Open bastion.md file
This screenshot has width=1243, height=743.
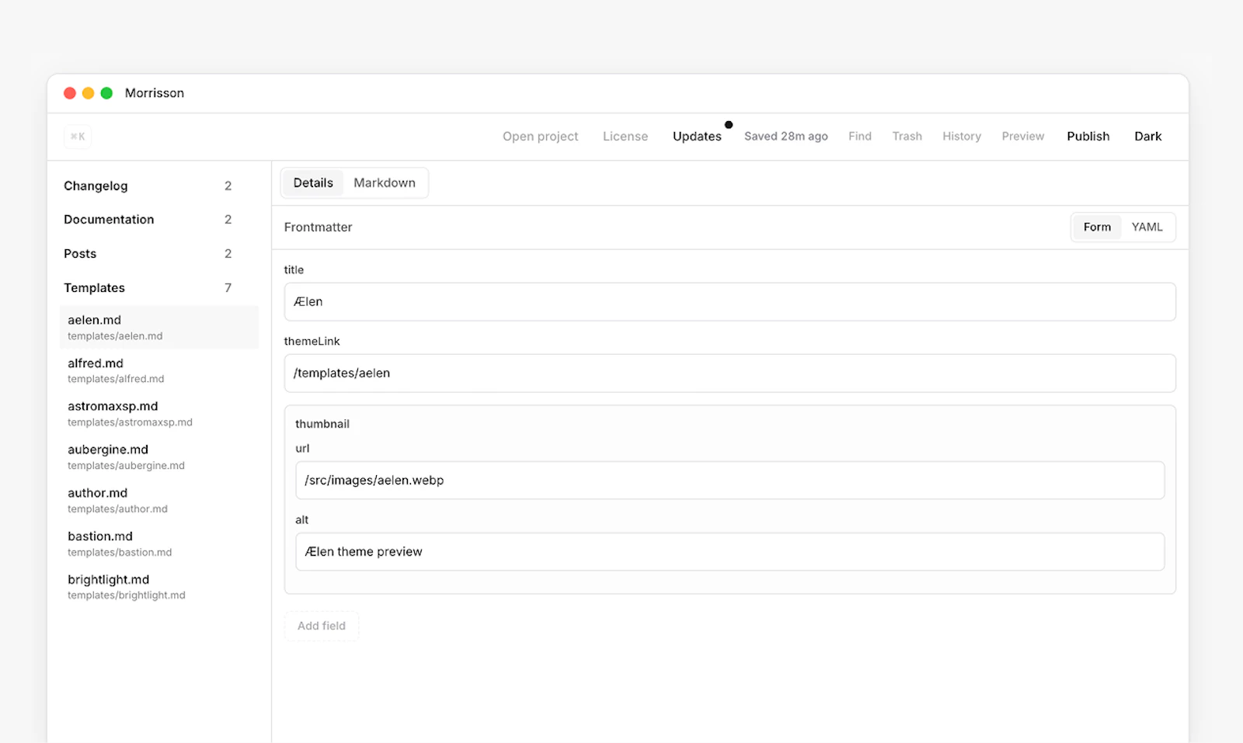pyautogui.click(x=158, y=543)
